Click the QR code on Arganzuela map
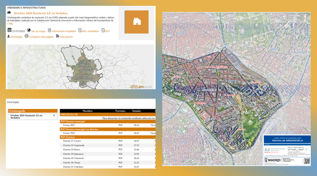Viewport: 317px width, 176px height. [x=307, y=161]
